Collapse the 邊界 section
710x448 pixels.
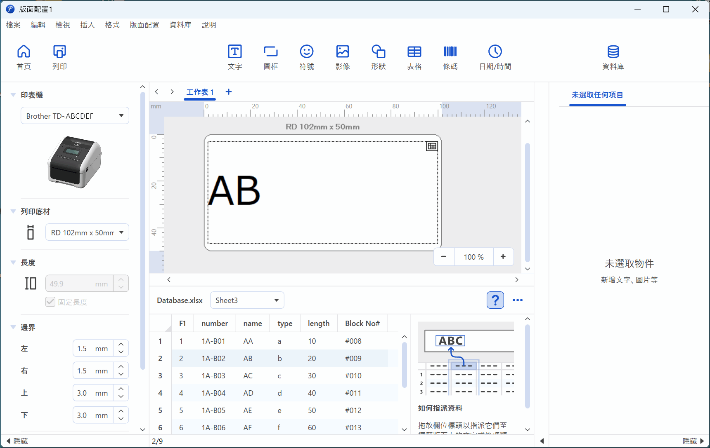pyautogui.click(x=13, y=327)
